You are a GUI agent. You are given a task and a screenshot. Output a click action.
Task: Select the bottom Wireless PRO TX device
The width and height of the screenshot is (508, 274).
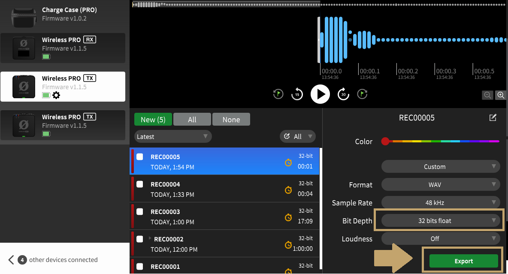pyautogui.click(x=63, y=125)
